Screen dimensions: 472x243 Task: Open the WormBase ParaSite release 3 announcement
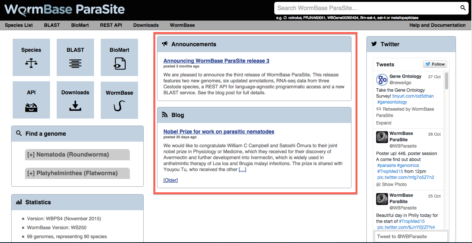point(216,61)
